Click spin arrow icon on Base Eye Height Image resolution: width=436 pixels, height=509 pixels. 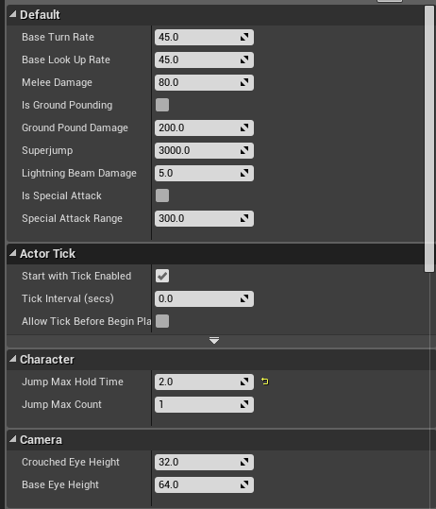click(244, 484)
